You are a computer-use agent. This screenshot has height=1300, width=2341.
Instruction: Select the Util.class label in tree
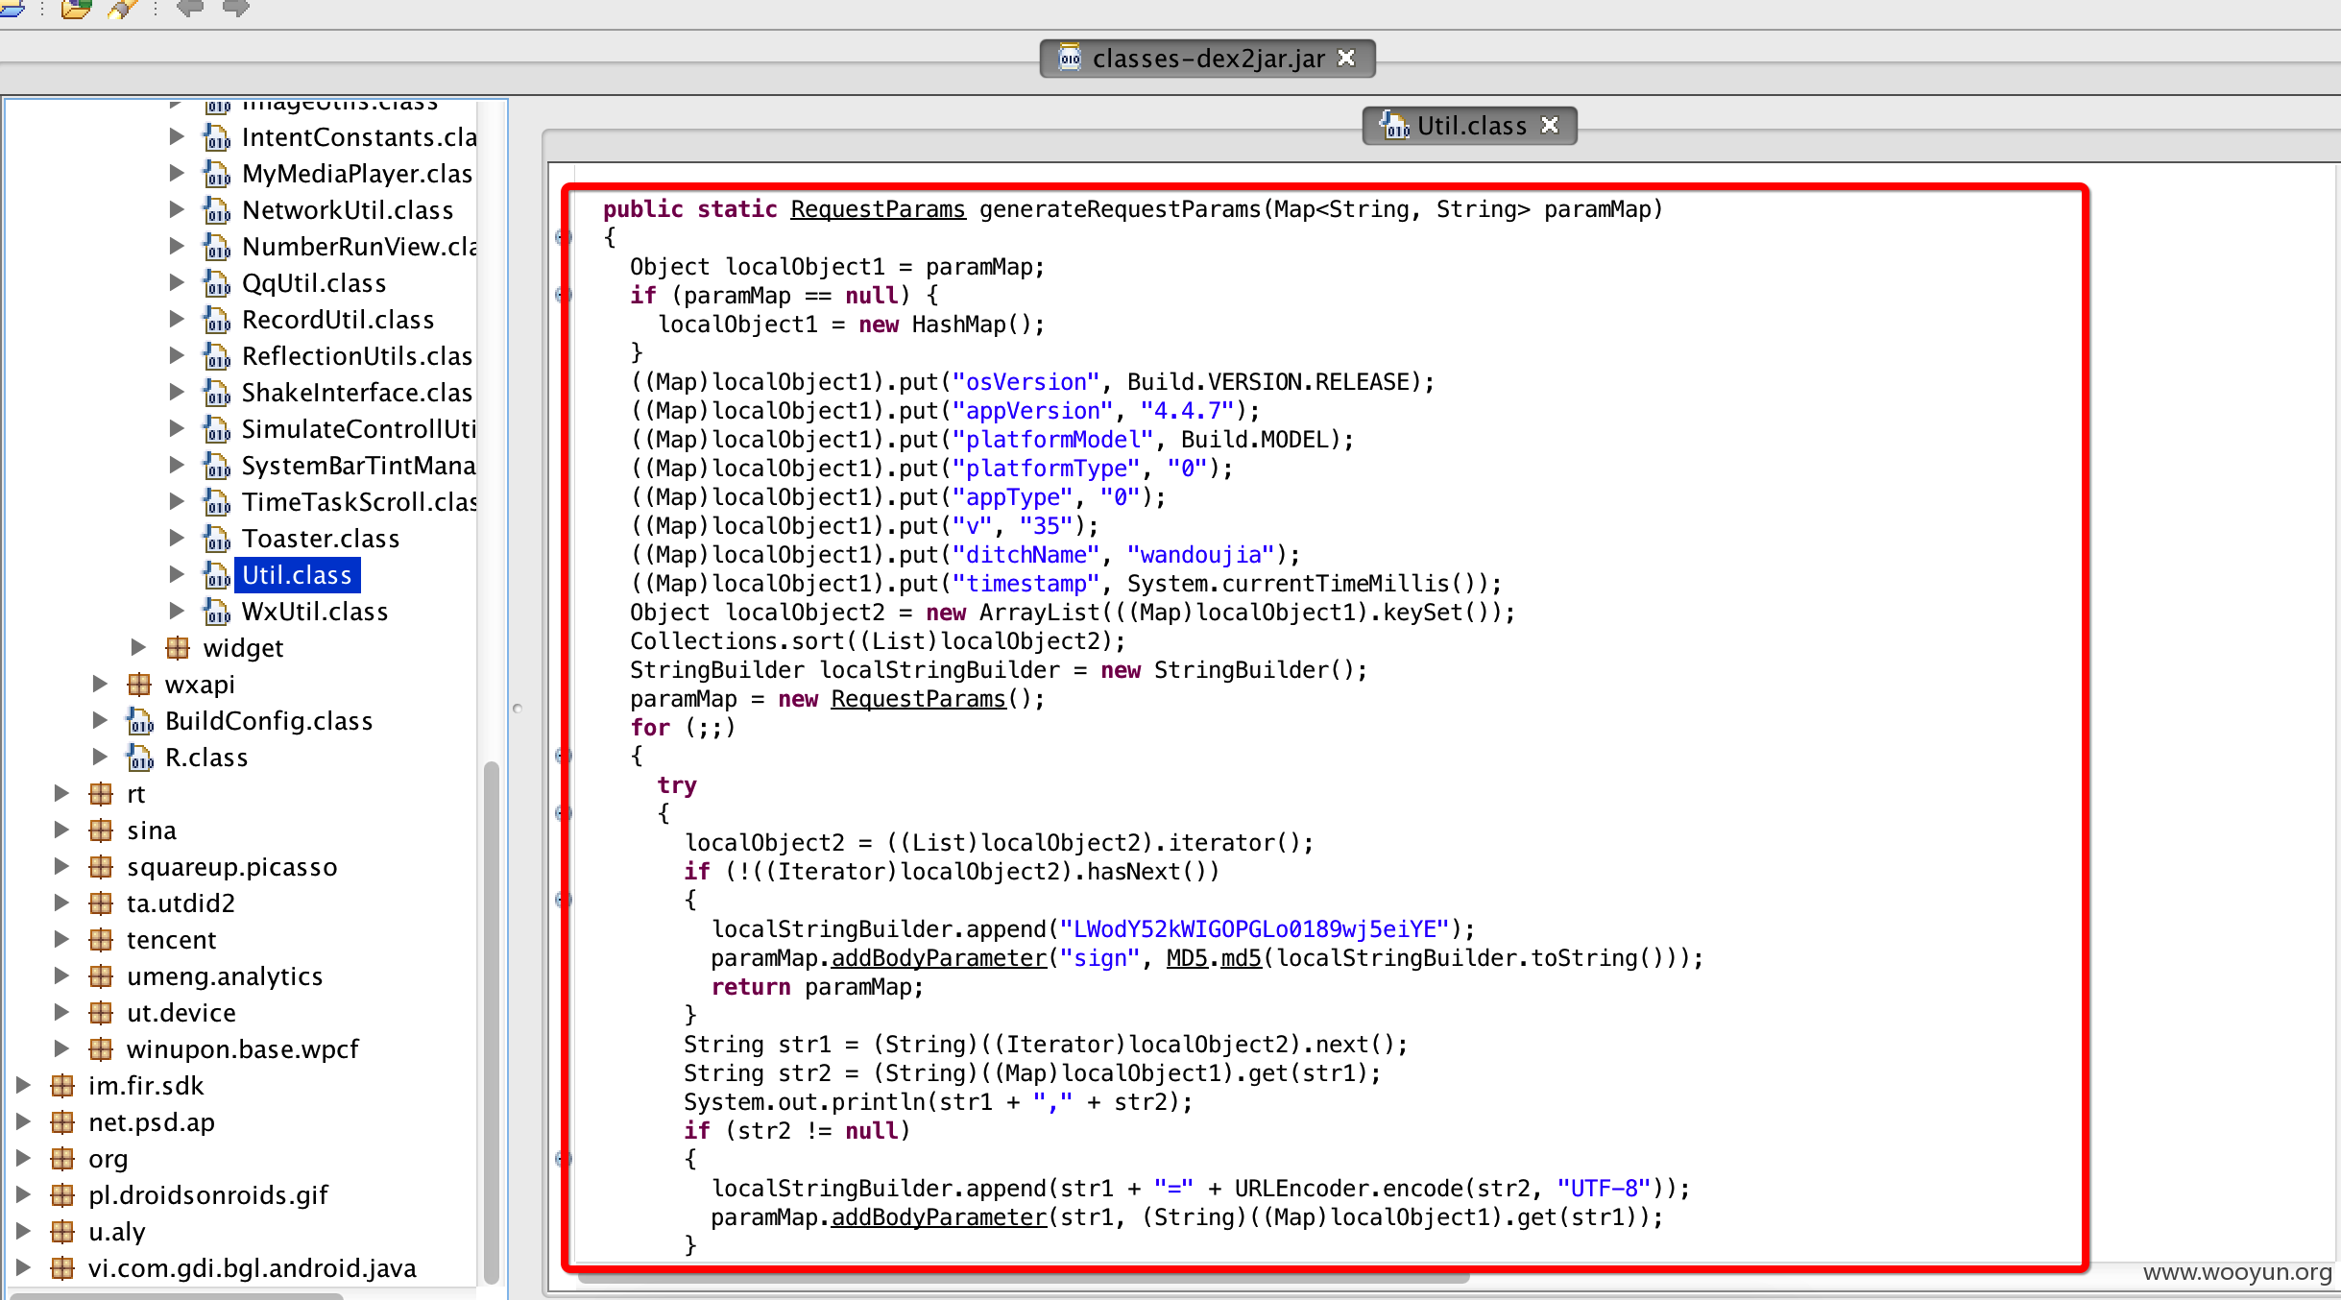point(297,575)
